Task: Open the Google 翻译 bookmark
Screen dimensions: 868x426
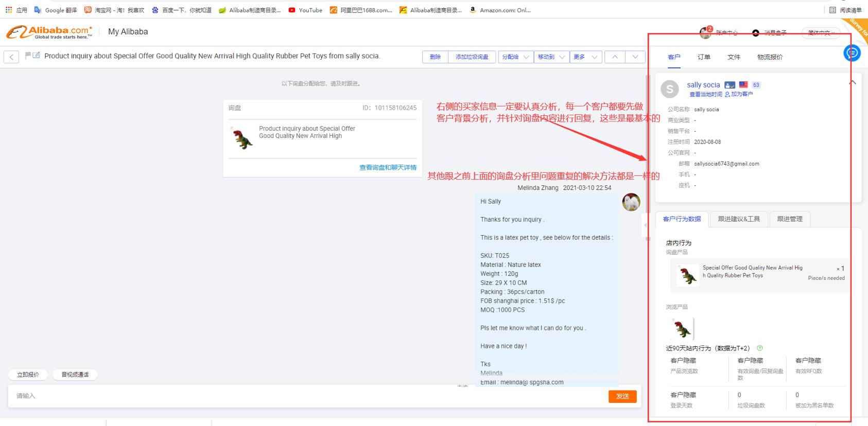Action: click(x=56, y=10)
